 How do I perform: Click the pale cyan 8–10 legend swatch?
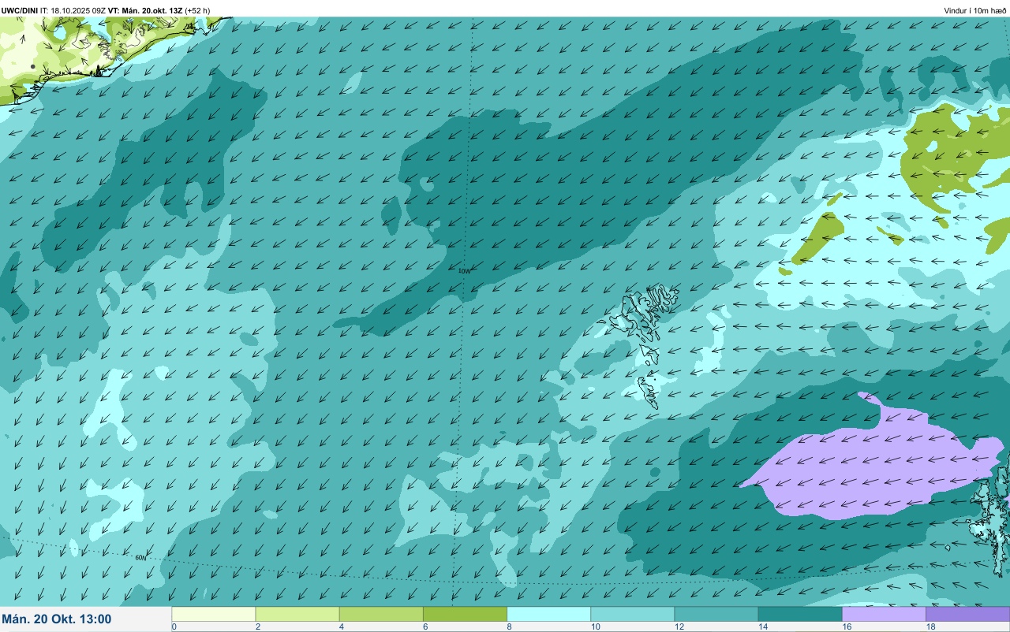pyautogui.click(x=548, y=614)
